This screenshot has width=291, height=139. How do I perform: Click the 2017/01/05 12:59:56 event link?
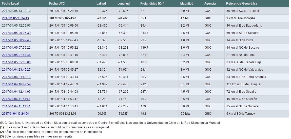(x=16, y=26)
